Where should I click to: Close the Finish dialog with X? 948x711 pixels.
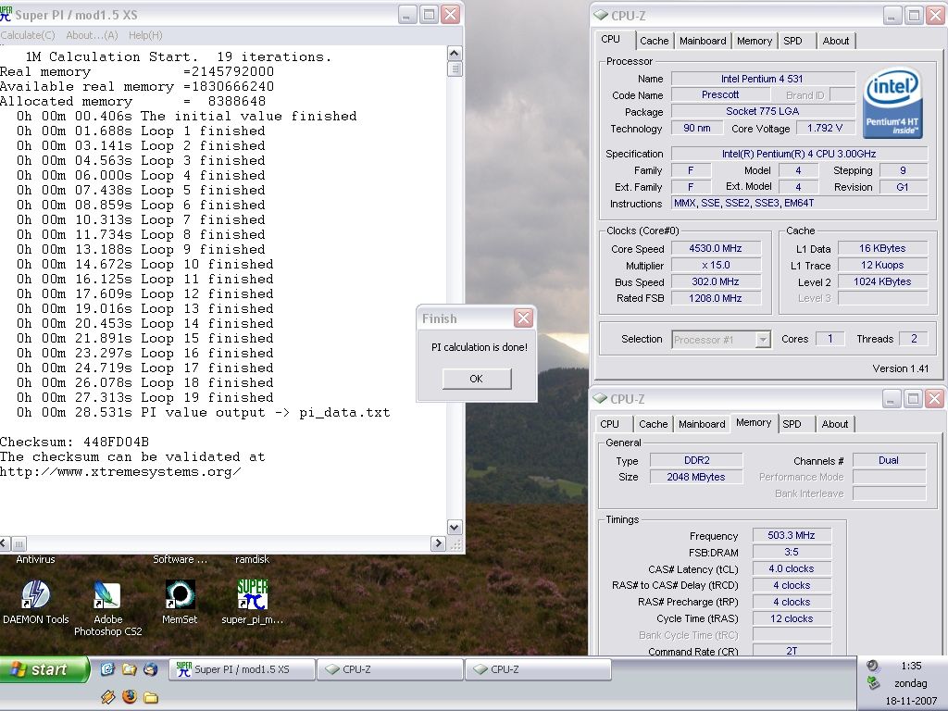pos(523,318)
